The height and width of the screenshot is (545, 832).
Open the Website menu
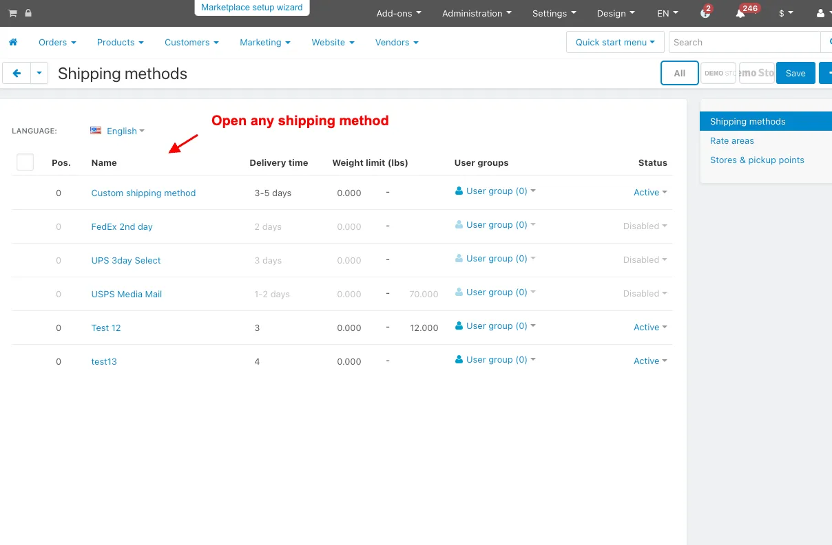[333, 42]
